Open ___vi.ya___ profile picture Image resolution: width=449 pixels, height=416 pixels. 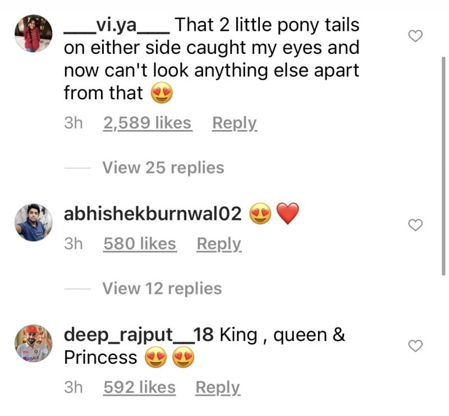point(34,33)
